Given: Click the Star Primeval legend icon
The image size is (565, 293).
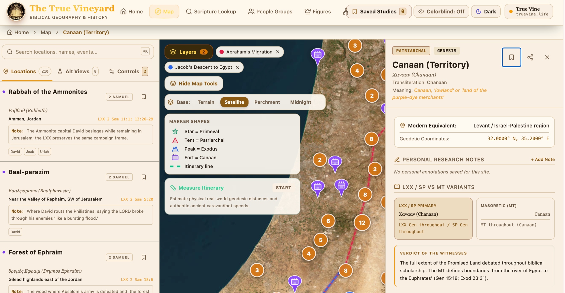Looking at the screenshot, I should [x=175, y=132].
